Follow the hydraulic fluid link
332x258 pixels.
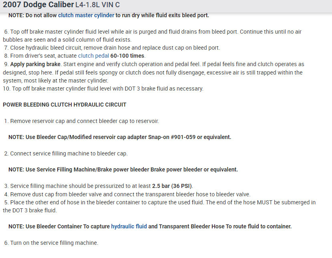coord(129,226)
